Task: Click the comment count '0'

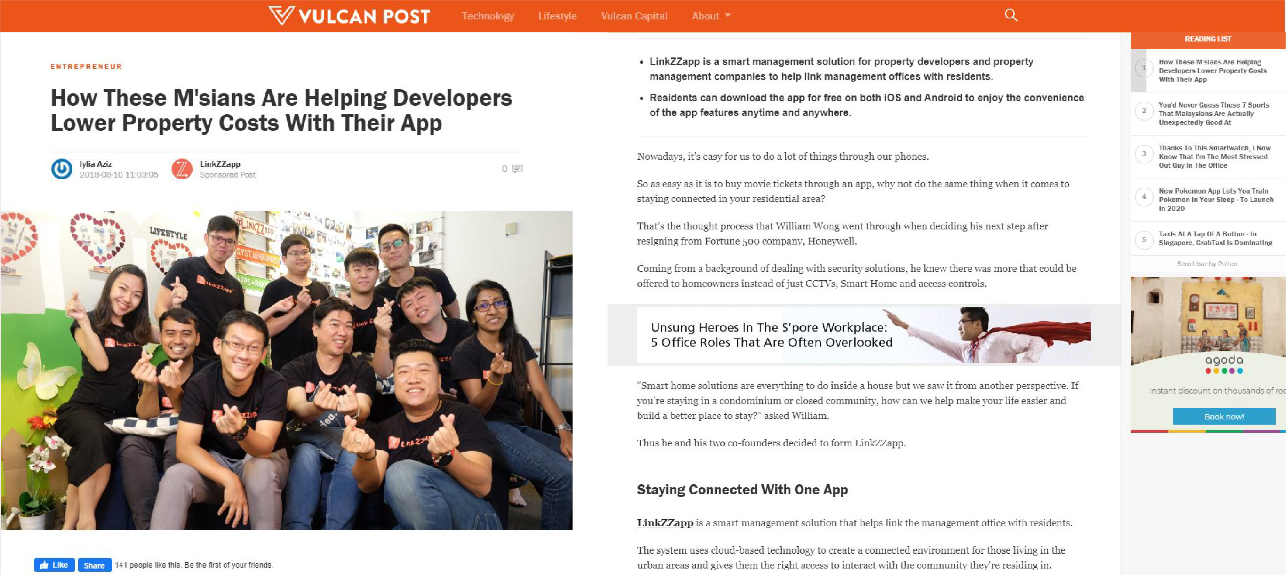Action: tap(504, 169)
